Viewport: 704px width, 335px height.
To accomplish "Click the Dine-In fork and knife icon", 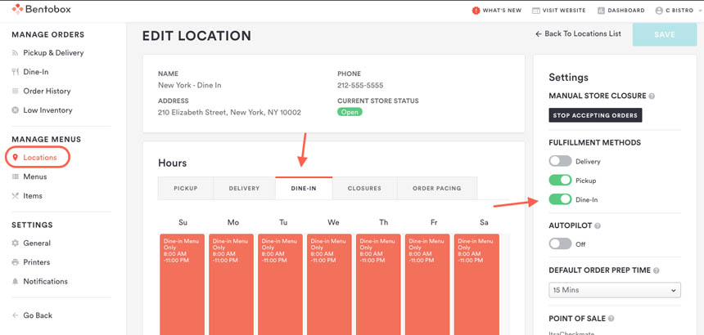I will (16, 72).
